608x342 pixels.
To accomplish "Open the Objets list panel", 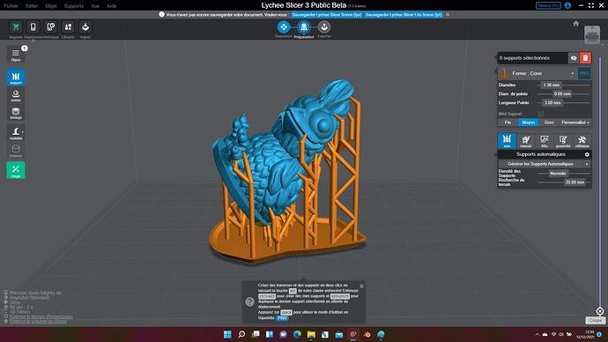I will tap(16, 55).
